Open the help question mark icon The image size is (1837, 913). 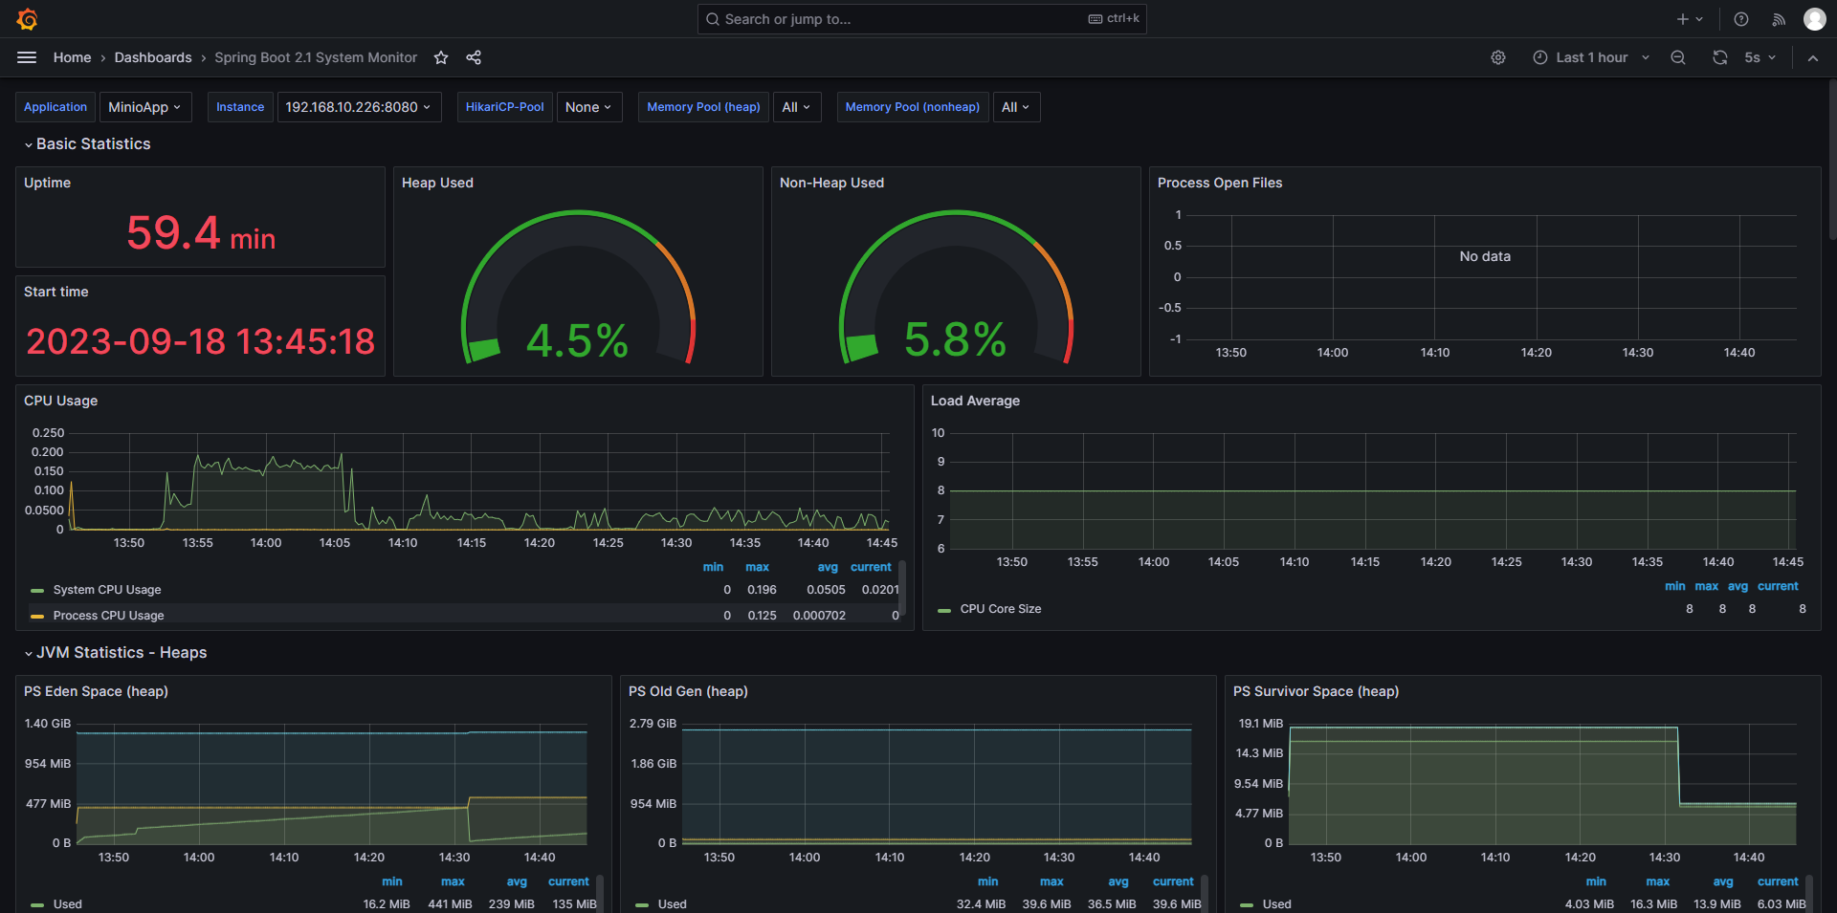1741,19
